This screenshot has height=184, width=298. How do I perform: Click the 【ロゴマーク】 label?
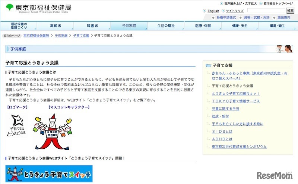pos(17,107)
